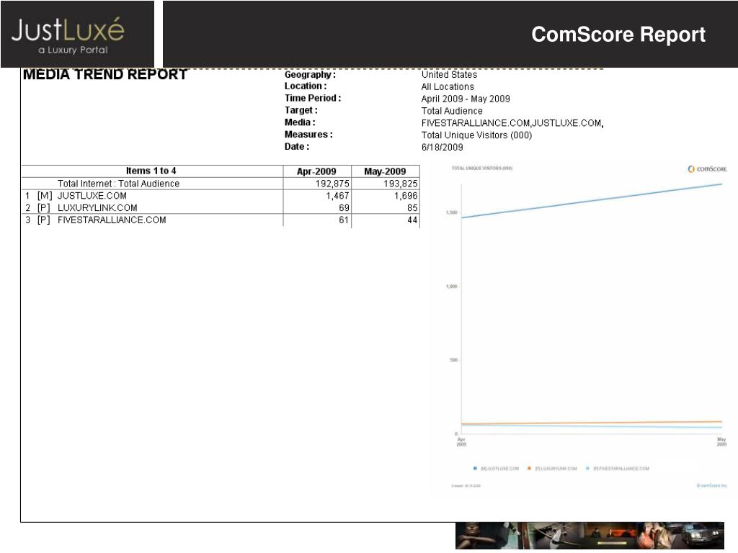Select the 'All Locations' value
Image resolution: width=738 pixels, height=553 pixels.
448,86
